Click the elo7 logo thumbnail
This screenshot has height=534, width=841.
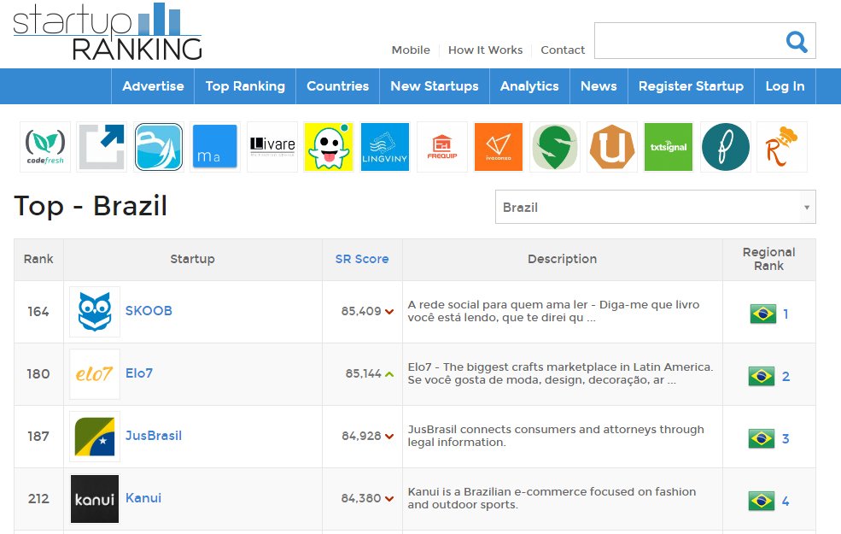[x=95, y=374]
